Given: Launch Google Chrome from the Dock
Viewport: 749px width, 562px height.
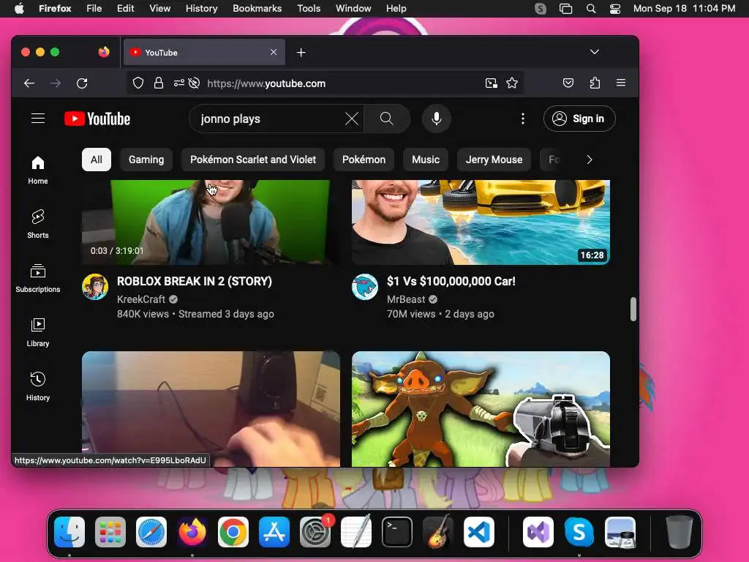Looking at the screenshot, I should 233,532.
